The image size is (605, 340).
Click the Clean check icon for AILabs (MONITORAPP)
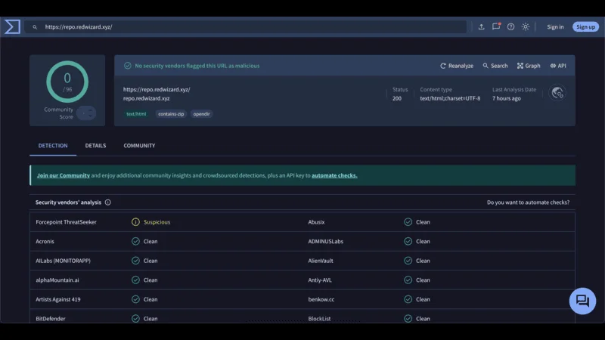click(135, 261)
